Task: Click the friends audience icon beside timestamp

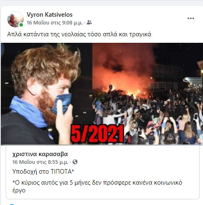Action: coord(89,22)
